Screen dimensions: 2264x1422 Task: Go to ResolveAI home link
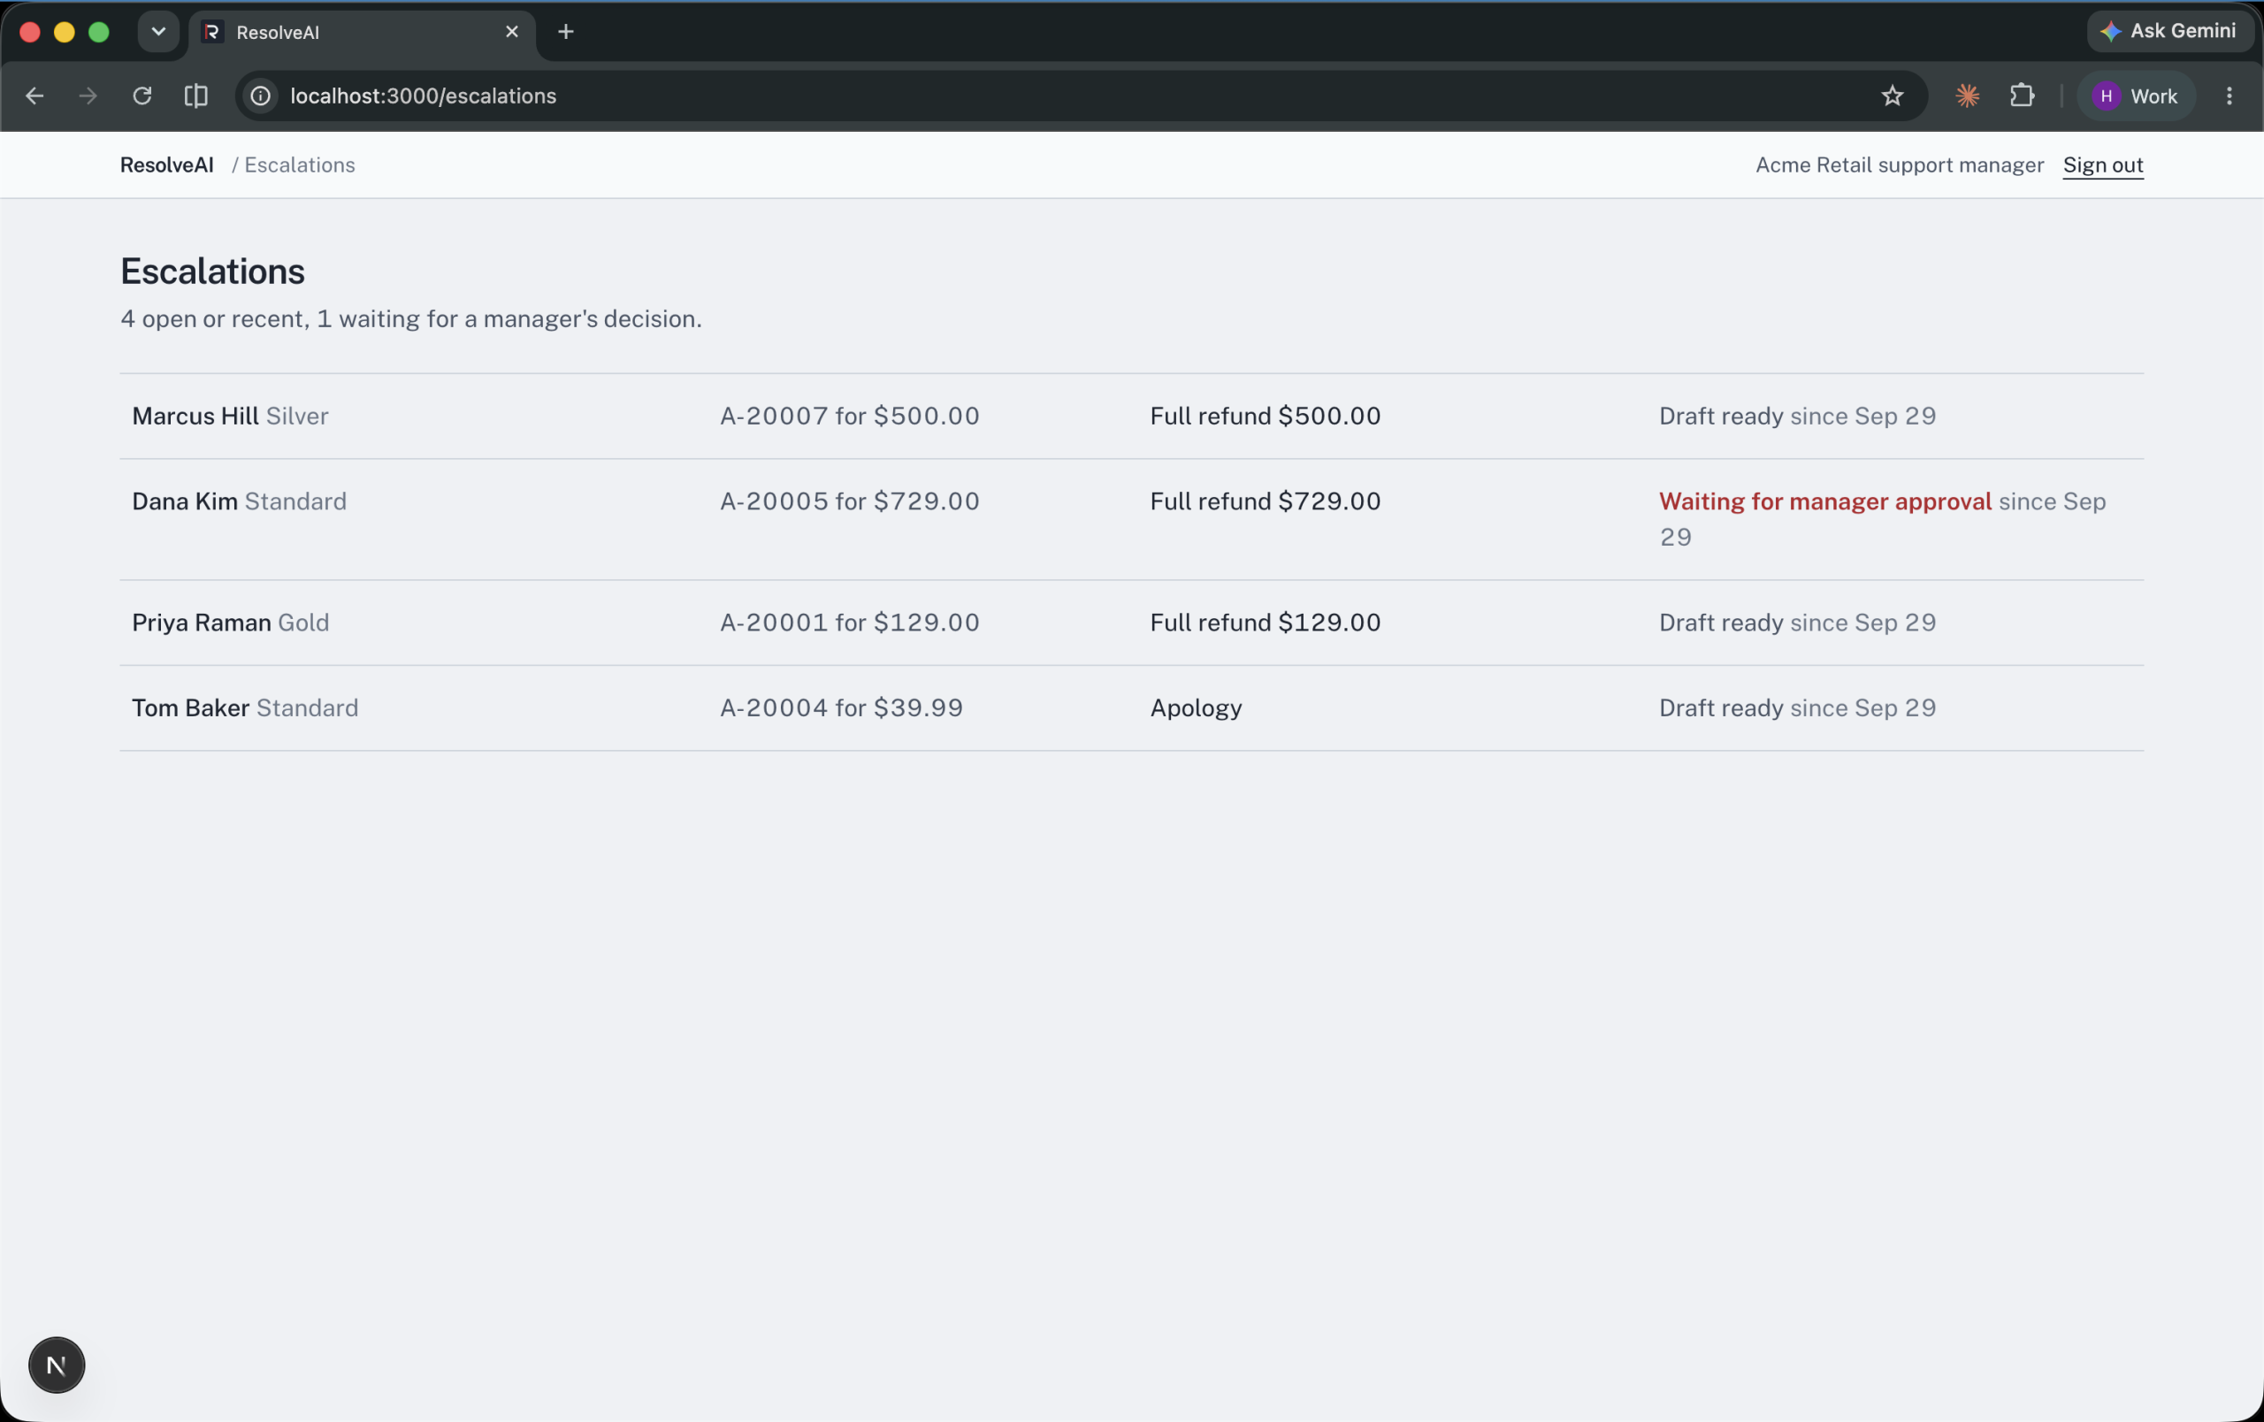pyautogui.click(x=166, y=165)
